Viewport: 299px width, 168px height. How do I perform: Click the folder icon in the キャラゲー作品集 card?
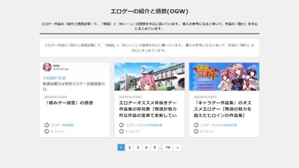pos(196,125)
